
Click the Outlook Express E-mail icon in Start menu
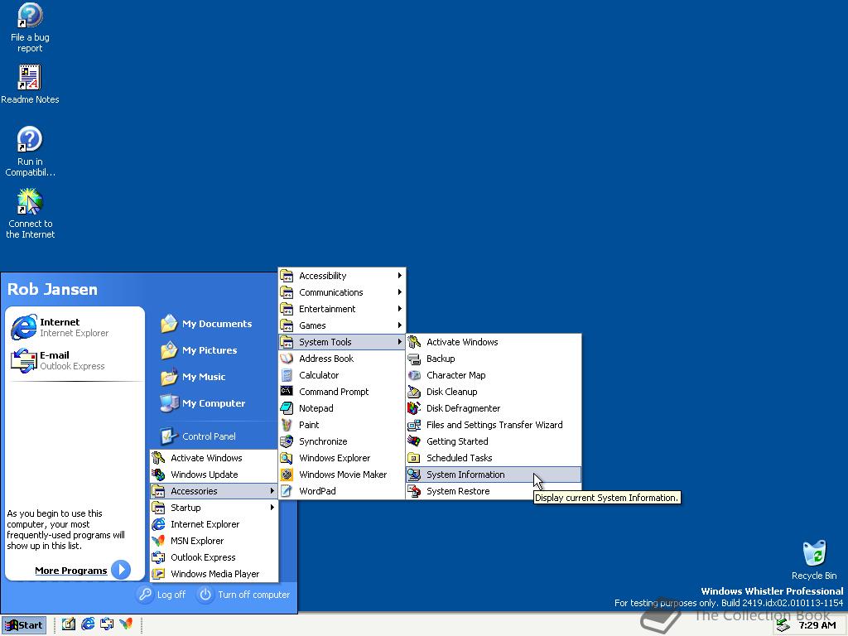24,360
